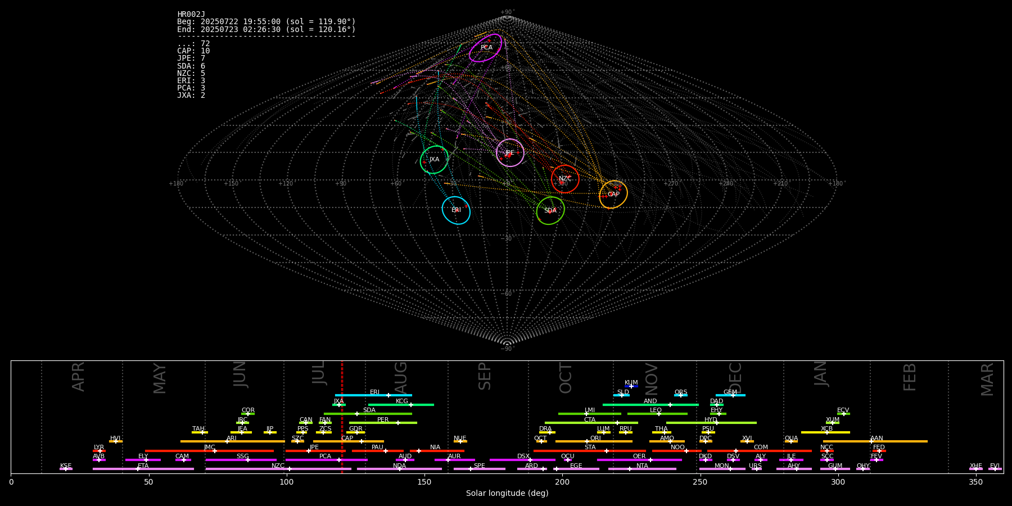Click legend entry 'JPE: 7'

point(191,58)
